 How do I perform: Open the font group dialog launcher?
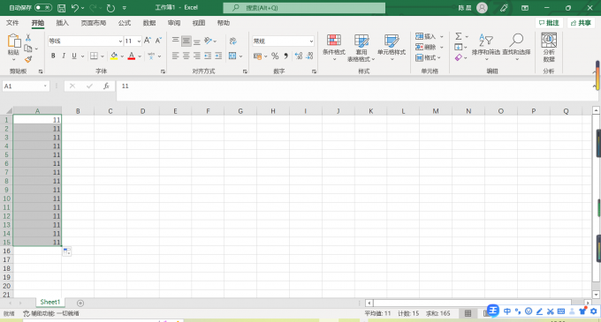tap(163, 71)
